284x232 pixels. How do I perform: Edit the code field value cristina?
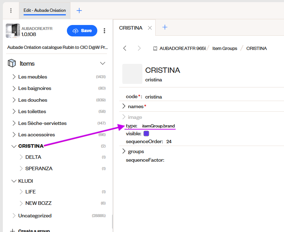(153, 97)
